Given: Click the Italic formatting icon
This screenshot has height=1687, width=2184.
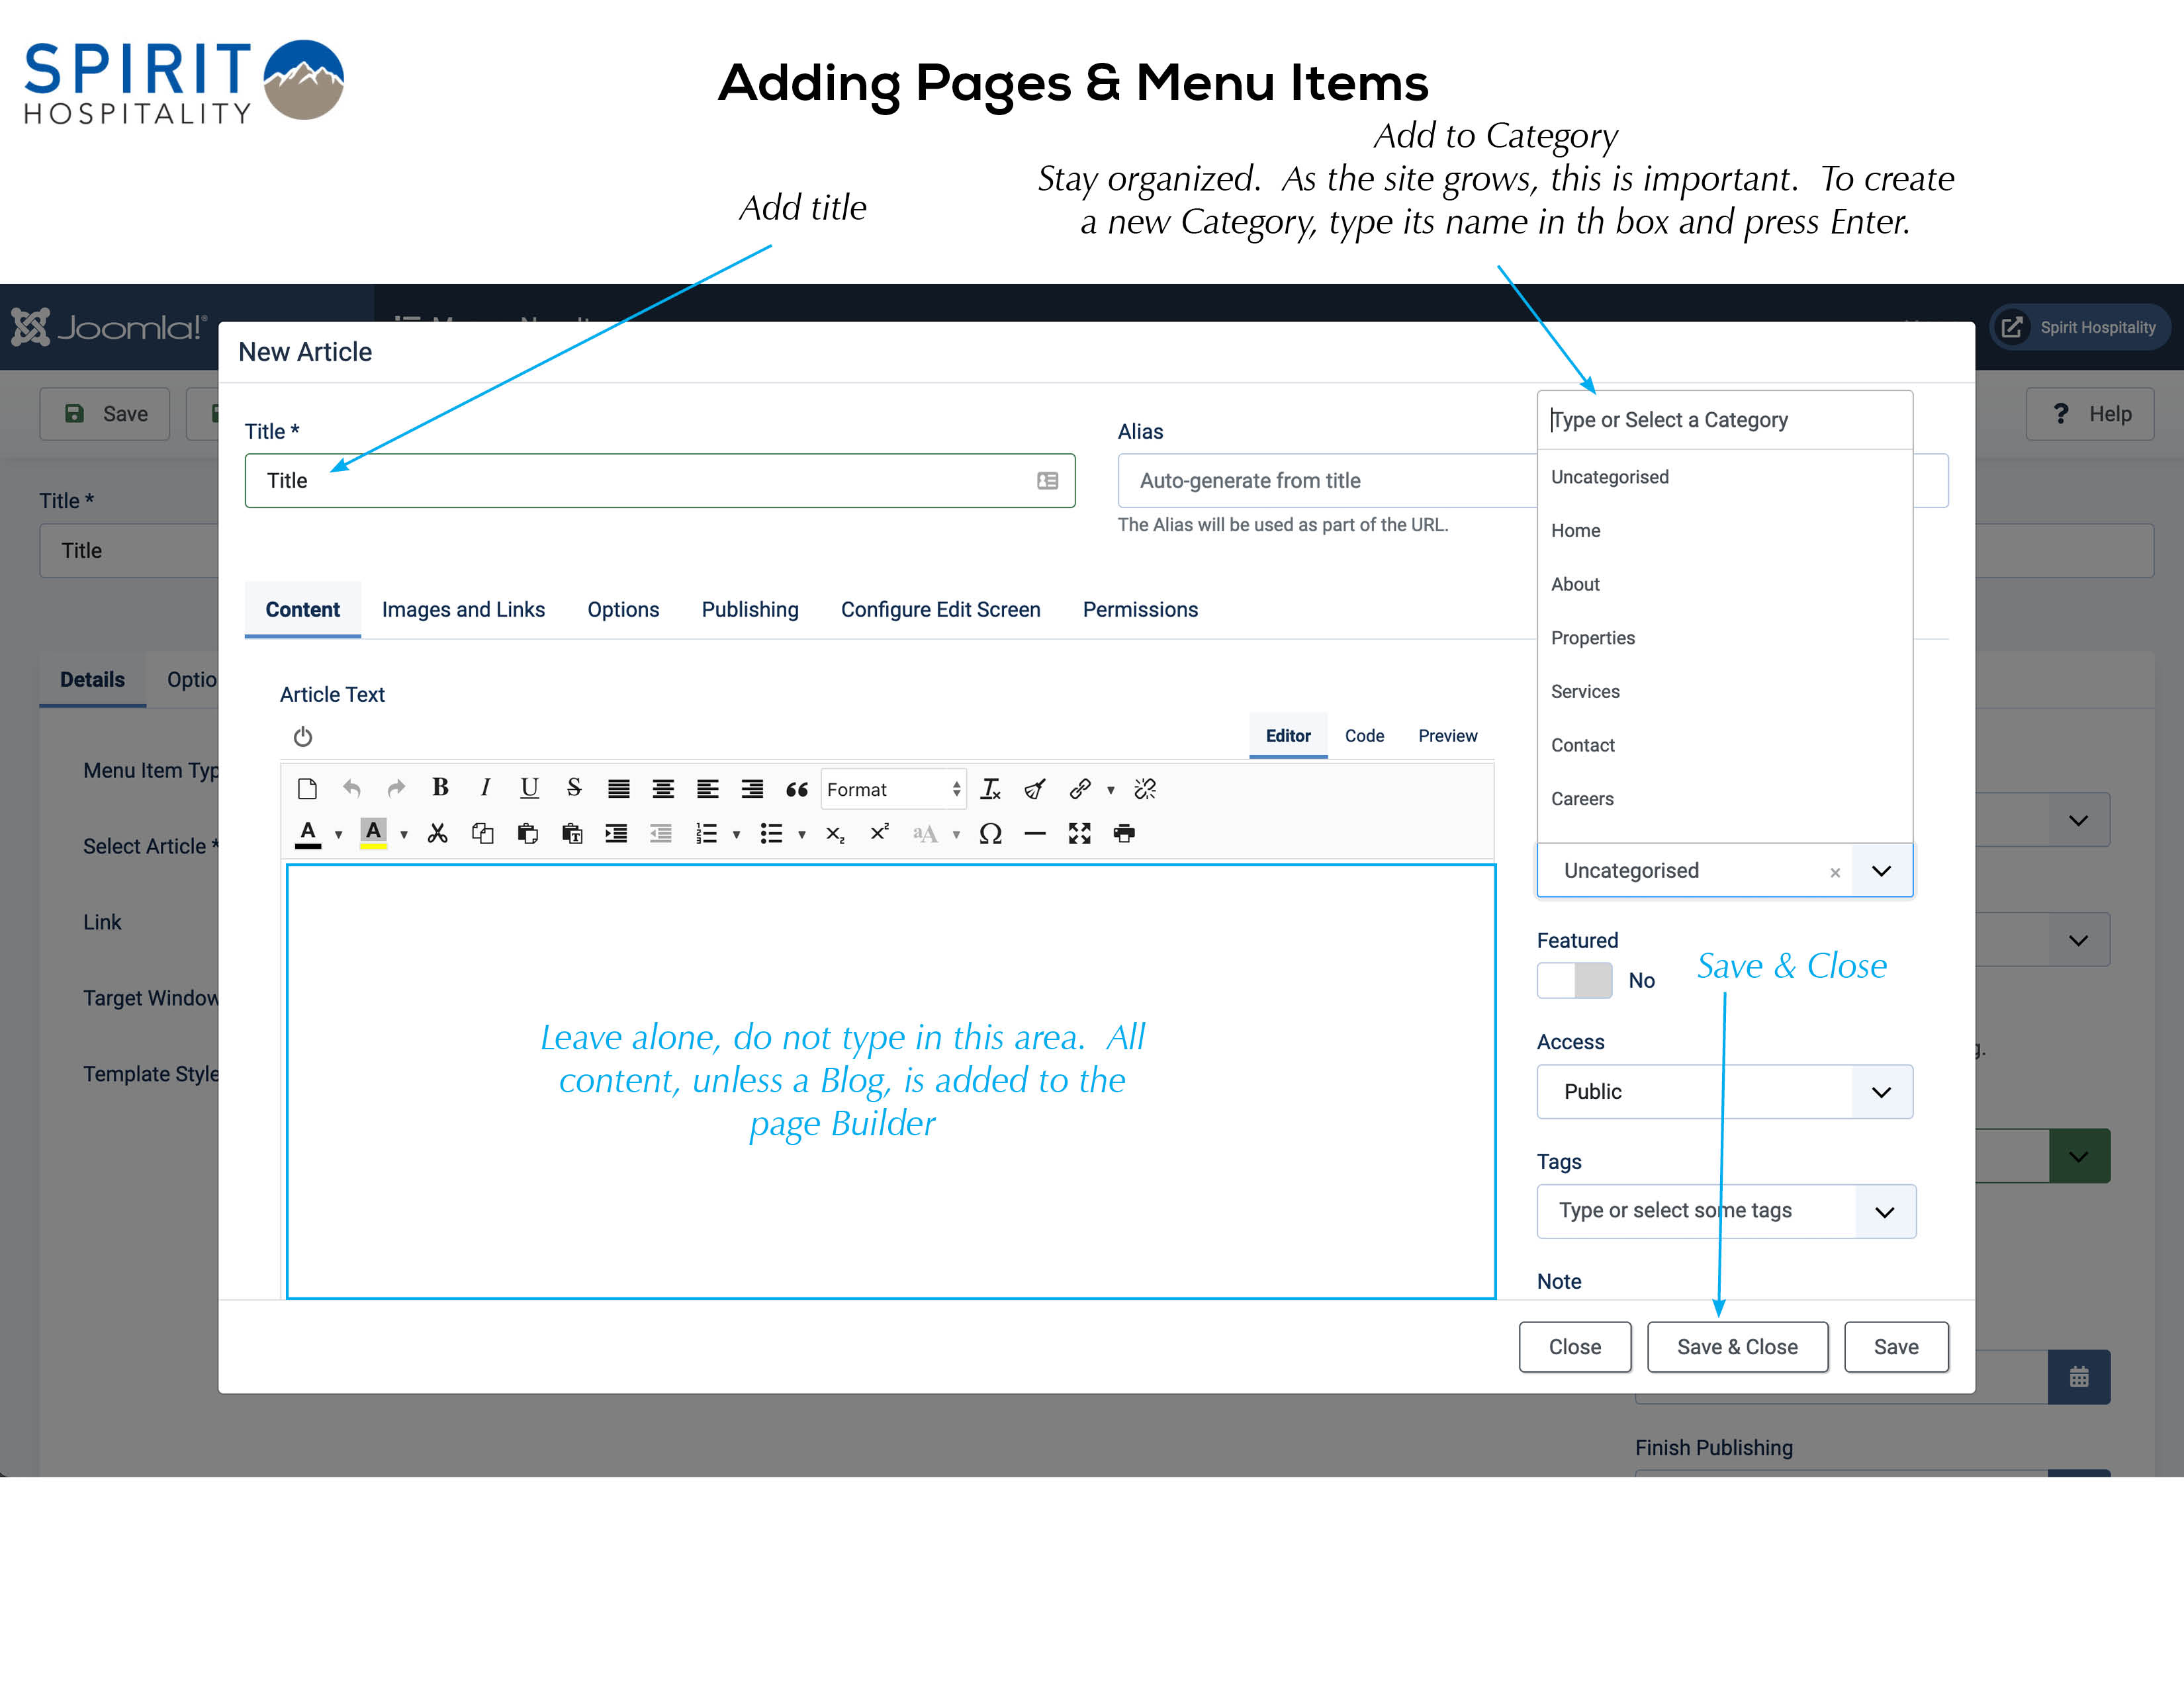Looking at the screenshot, I should (485, 789).
